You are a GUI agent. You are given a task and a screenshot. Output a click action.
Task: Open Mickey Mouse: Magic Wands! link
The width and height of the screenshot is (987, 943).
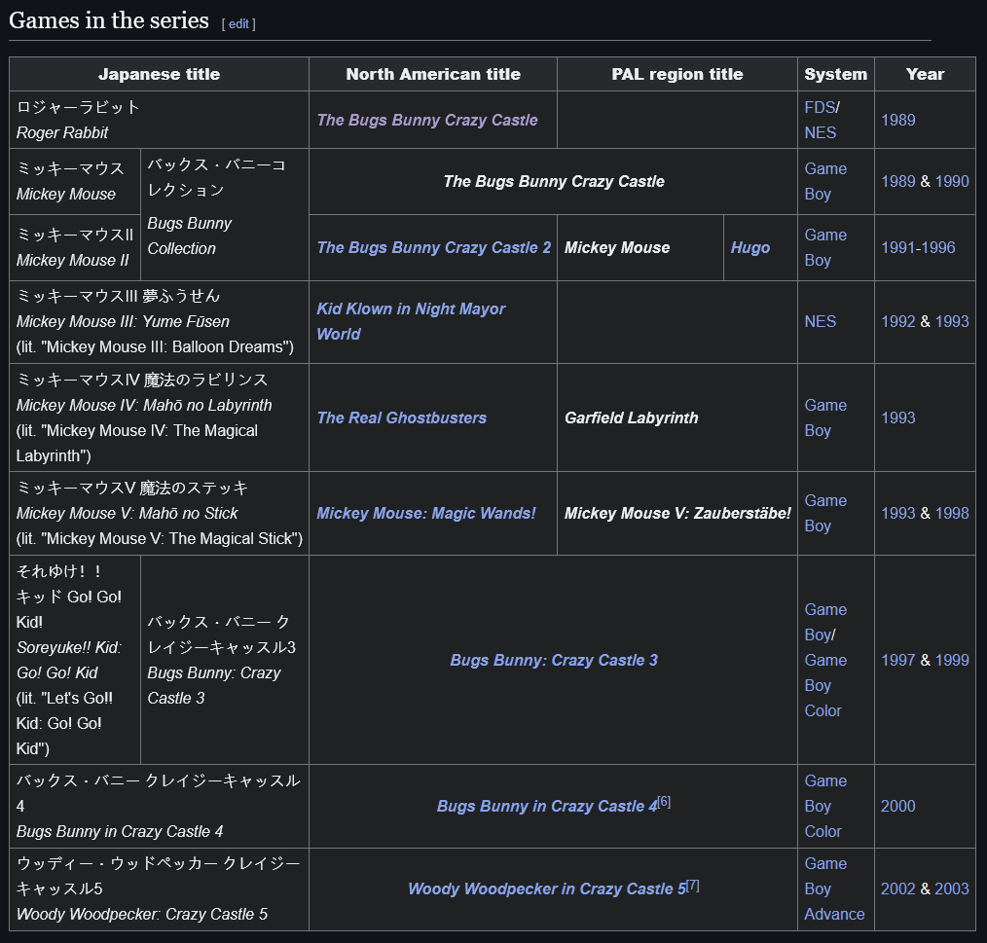tap(426, 513)
